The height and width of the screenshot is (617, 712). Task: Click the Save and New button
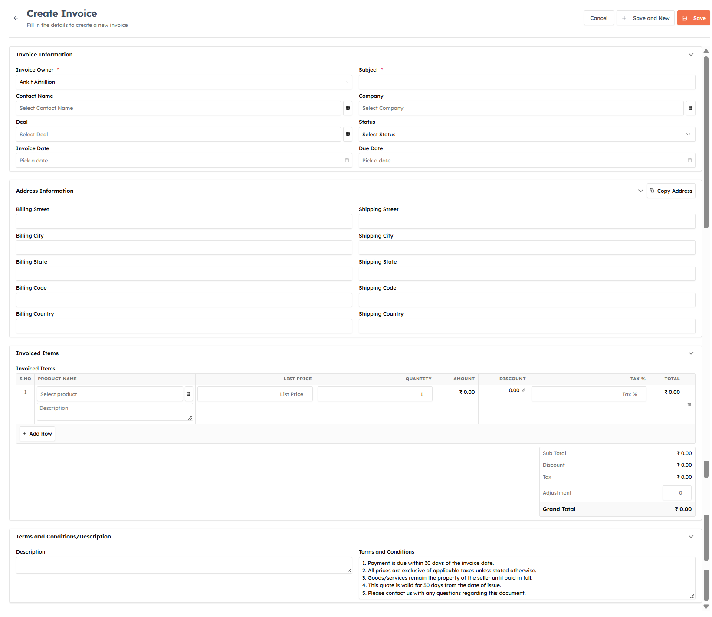[x=645, y=18]
